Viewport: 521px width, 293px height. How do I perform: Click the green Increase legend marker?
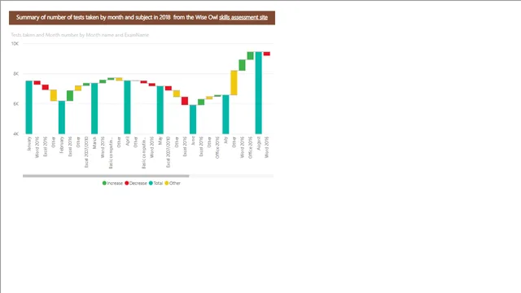point(104,183)
